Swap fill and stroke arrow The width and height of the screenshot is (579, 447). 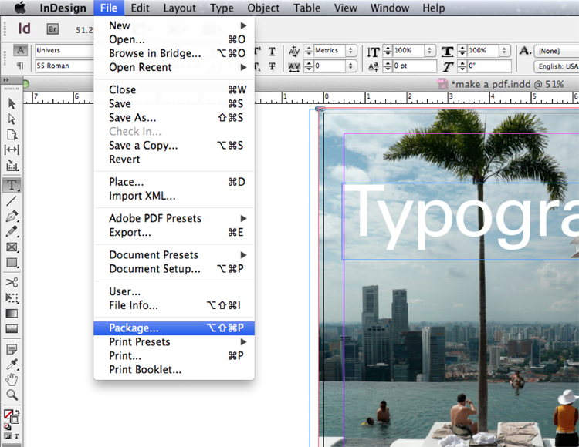point(17,412)
